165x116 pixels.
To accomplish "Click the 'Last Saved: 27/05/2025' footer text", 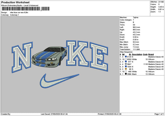I will coord(54,114).
